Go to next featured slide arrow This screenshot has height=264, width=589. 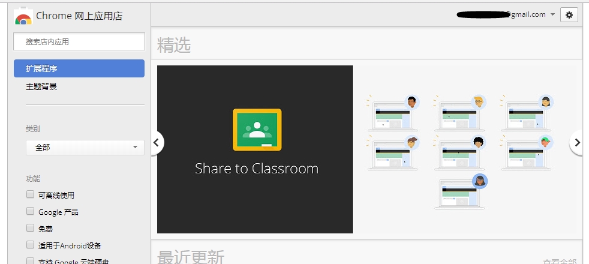pos(577,143)
